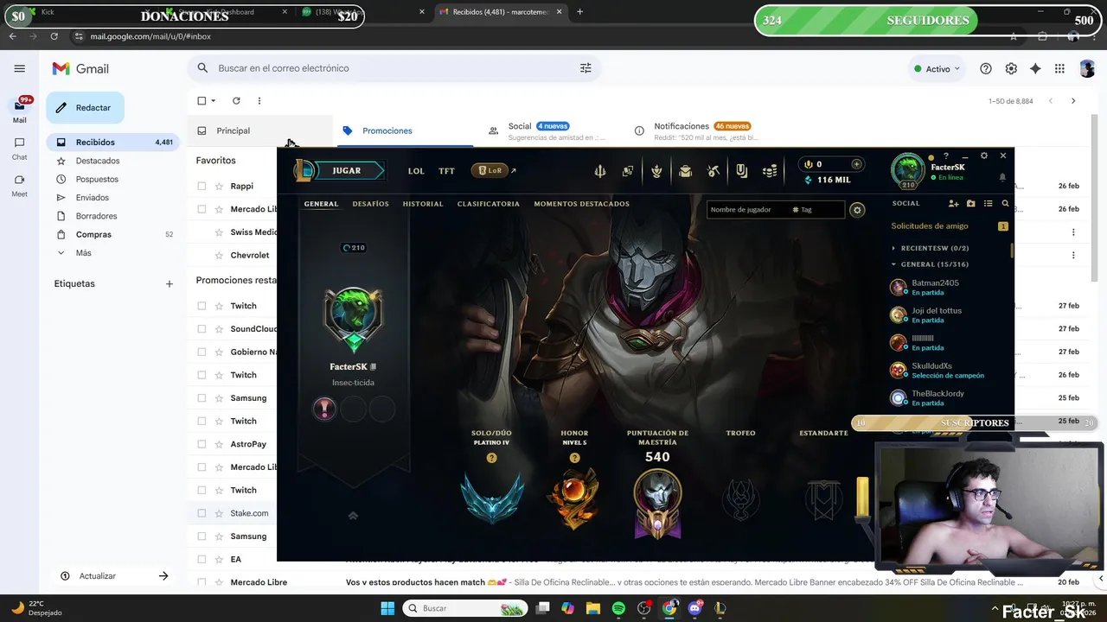Check the EA email checkbox
1107x622 pixels.
pyautogui.click(x=202, y=559)
